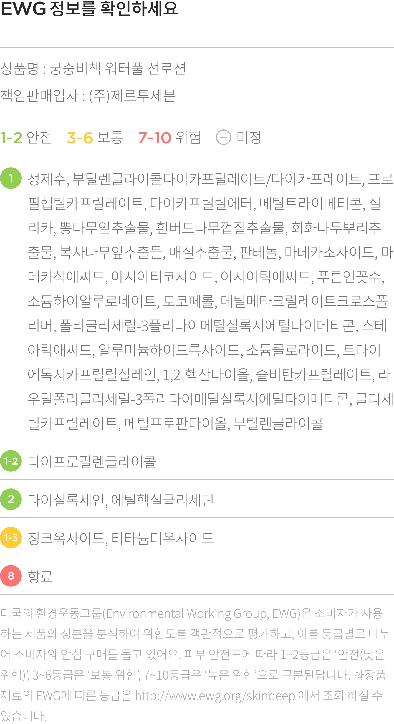Click the yellow 1-3 grade badge
This screenshot has width=394, height=724.
[11, 538]
